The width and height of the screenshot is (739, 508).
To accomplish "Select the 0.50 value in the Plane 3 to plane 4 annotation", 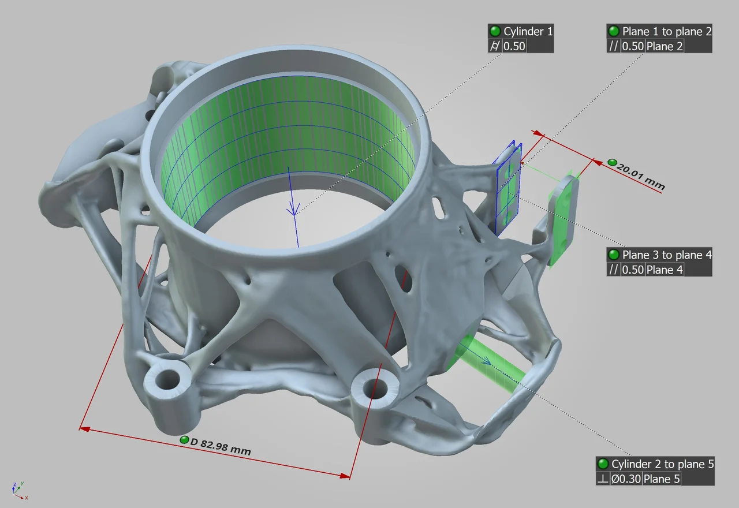I will (x=632, y=270).
